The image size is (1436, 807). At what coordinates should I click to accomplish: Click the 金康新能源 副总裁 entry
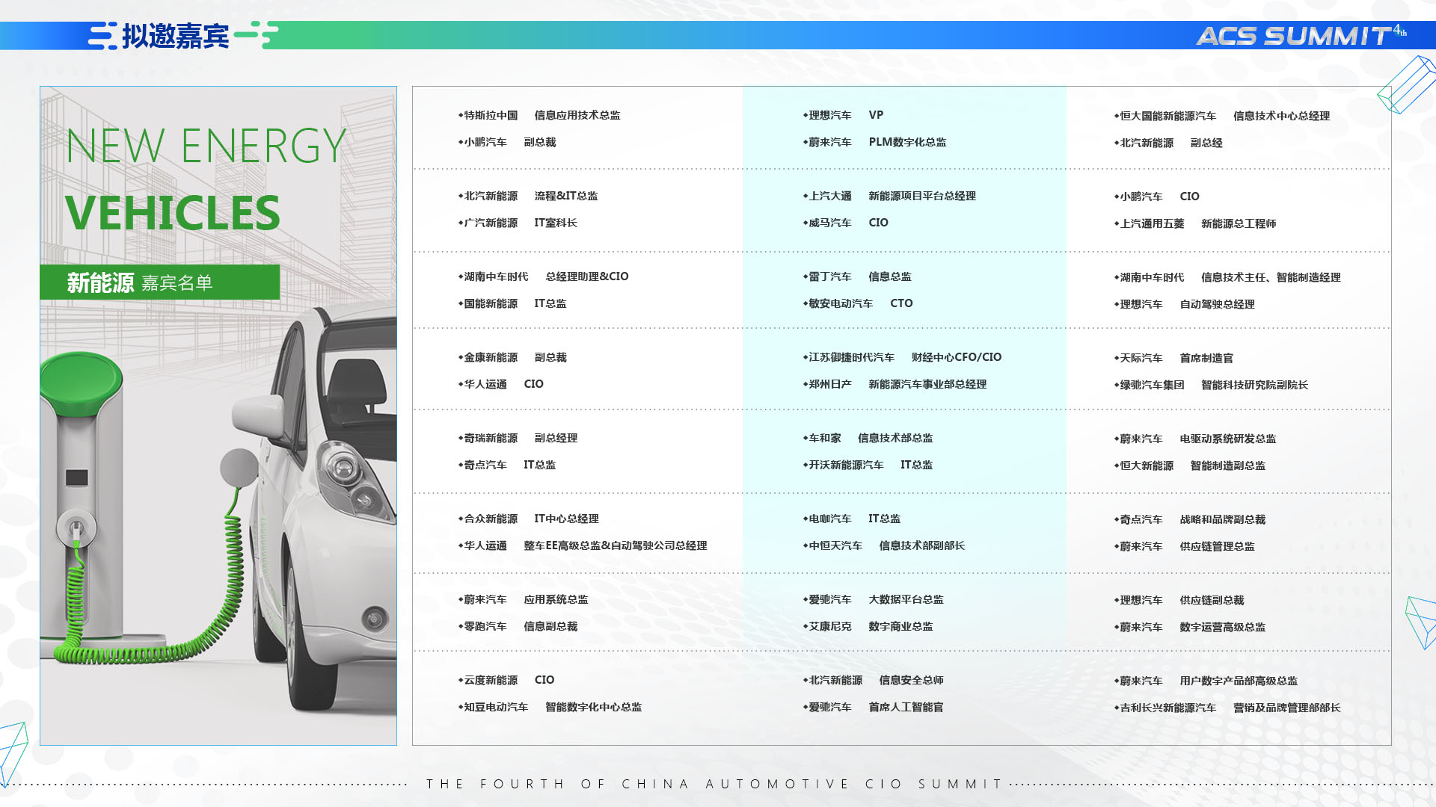click(512, 357)
